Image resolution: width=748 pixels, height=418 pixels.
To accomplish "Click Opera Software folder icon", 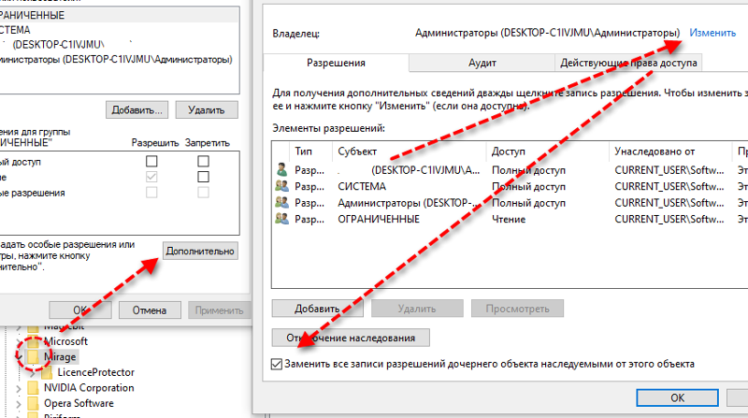I will (33, 403).
